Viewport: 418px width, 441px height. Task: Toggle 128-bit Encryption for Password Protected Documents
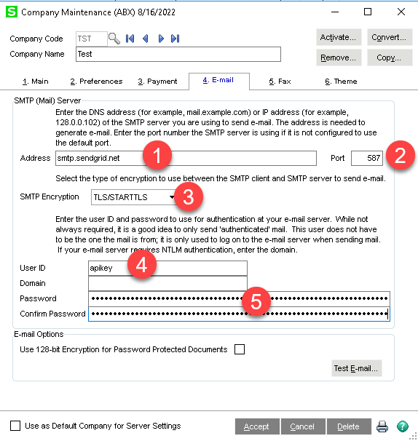[240, 349]
